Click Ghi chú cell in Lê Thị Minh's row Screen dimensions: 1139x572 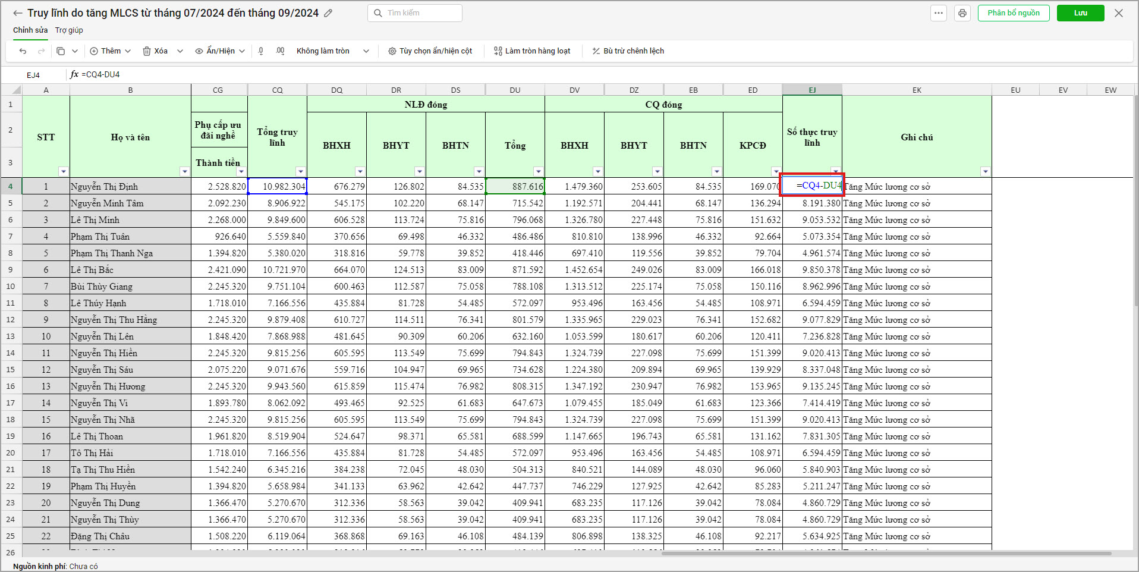pyautogui.click(x=917, y=220)
